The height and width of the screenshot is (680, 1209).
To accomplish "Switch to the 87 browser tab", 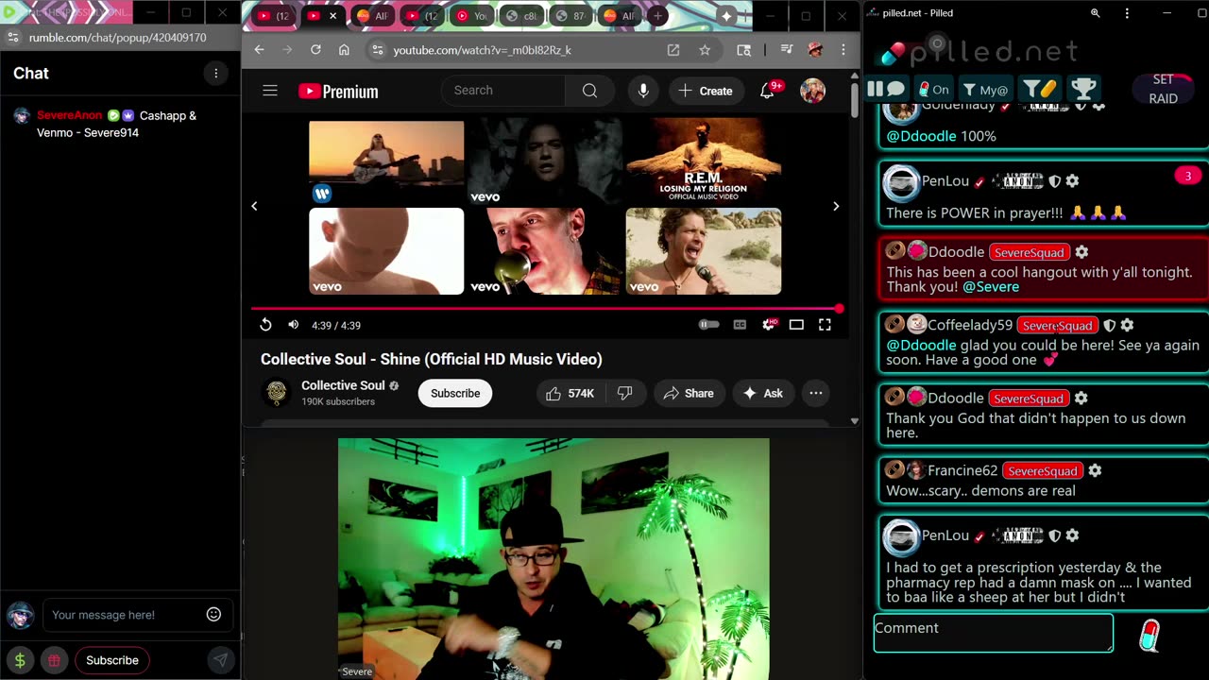I will 570,15.
